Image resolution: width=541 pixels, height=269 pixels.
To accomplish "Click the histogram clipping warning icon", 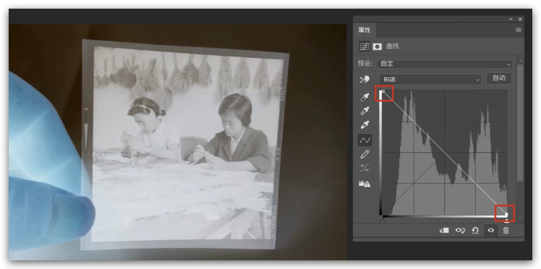I will [x=365, y=184].
